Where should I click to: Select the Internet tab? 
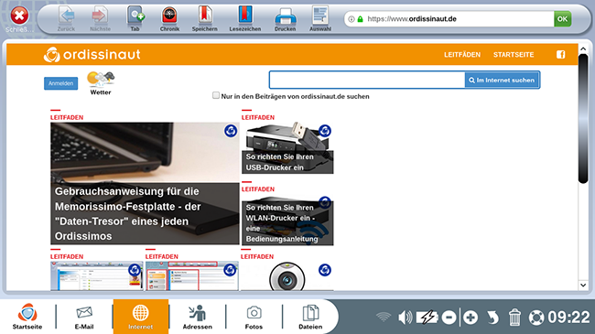141,317
